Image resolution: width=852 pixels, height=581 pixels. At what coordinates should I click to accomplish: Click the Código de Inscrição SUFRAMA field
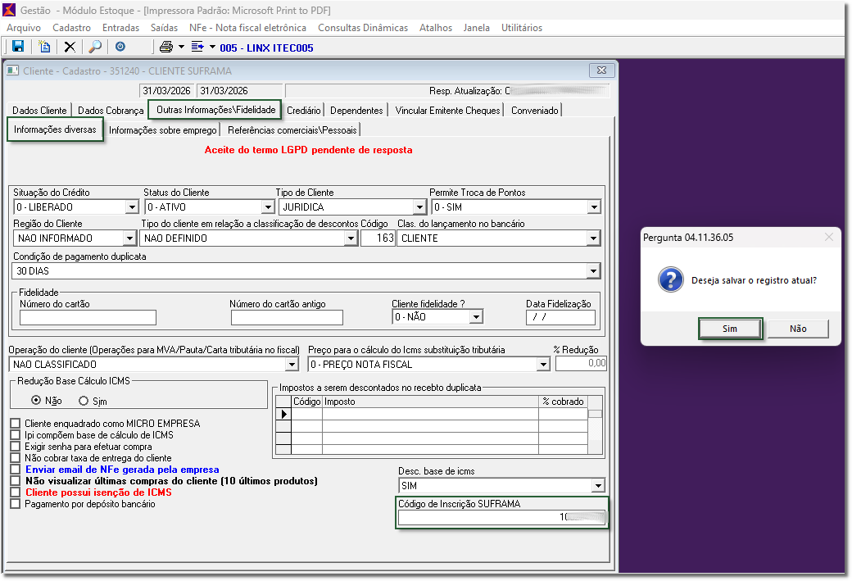501,518
